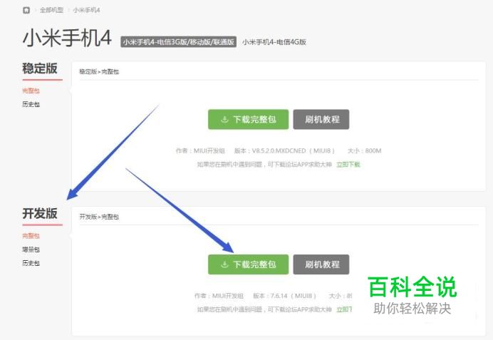The image size is (493, 340).
Task: Click 大小：800M text
Action: coord(364,150)
